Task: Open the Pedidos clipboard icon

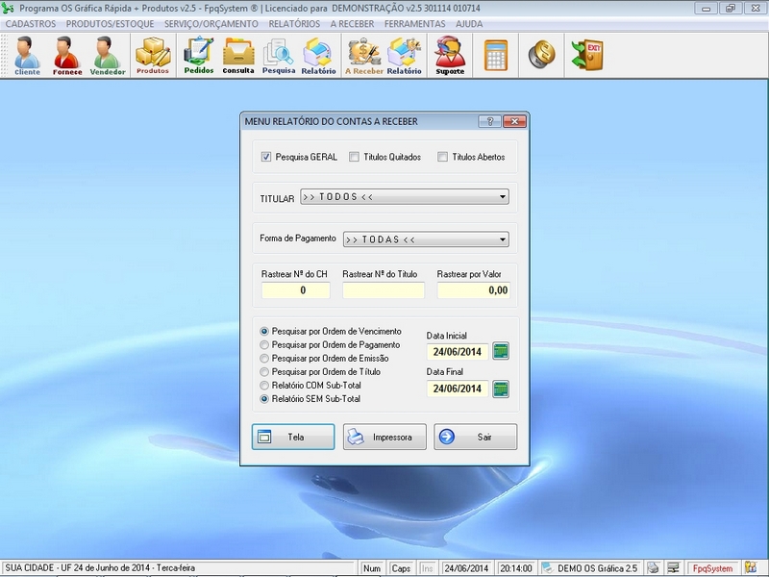Action: (x=199, y=56)
